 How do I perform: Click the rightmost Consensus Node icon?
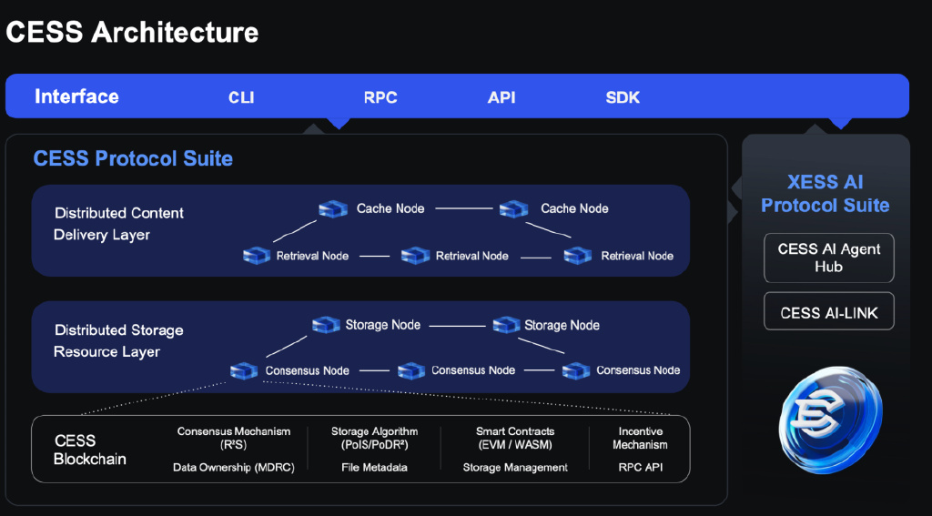(576, 371)
